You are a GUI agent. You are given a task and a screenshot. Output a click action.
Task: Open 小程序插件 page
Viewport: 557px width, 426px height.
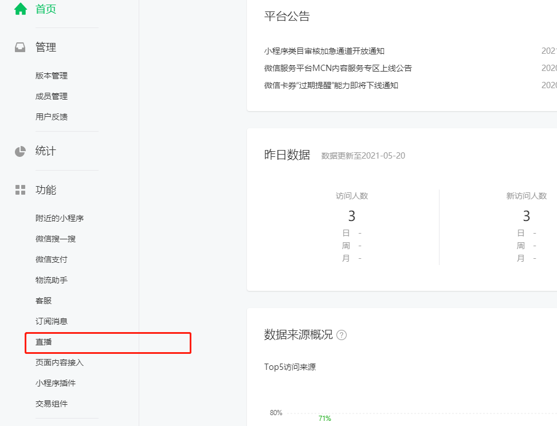pyautogui.click(x=56, y=383)
